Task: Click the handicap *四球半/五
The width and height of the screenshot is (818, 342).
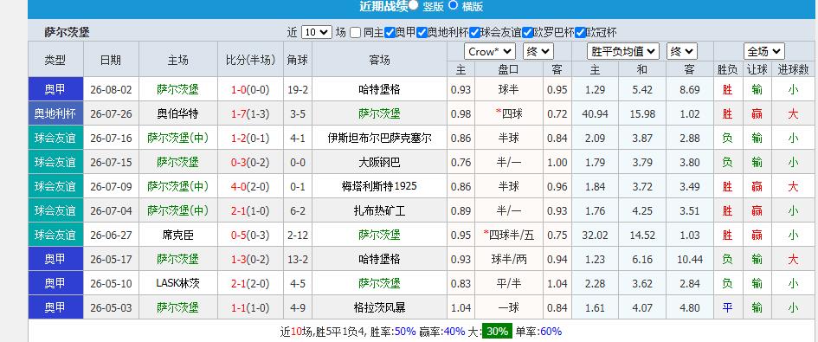Action: [x=509, y=235]
